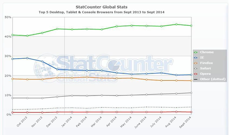Select the Firefox data point for Feb 2014
The image size is (231, 135).
point(87,77)
